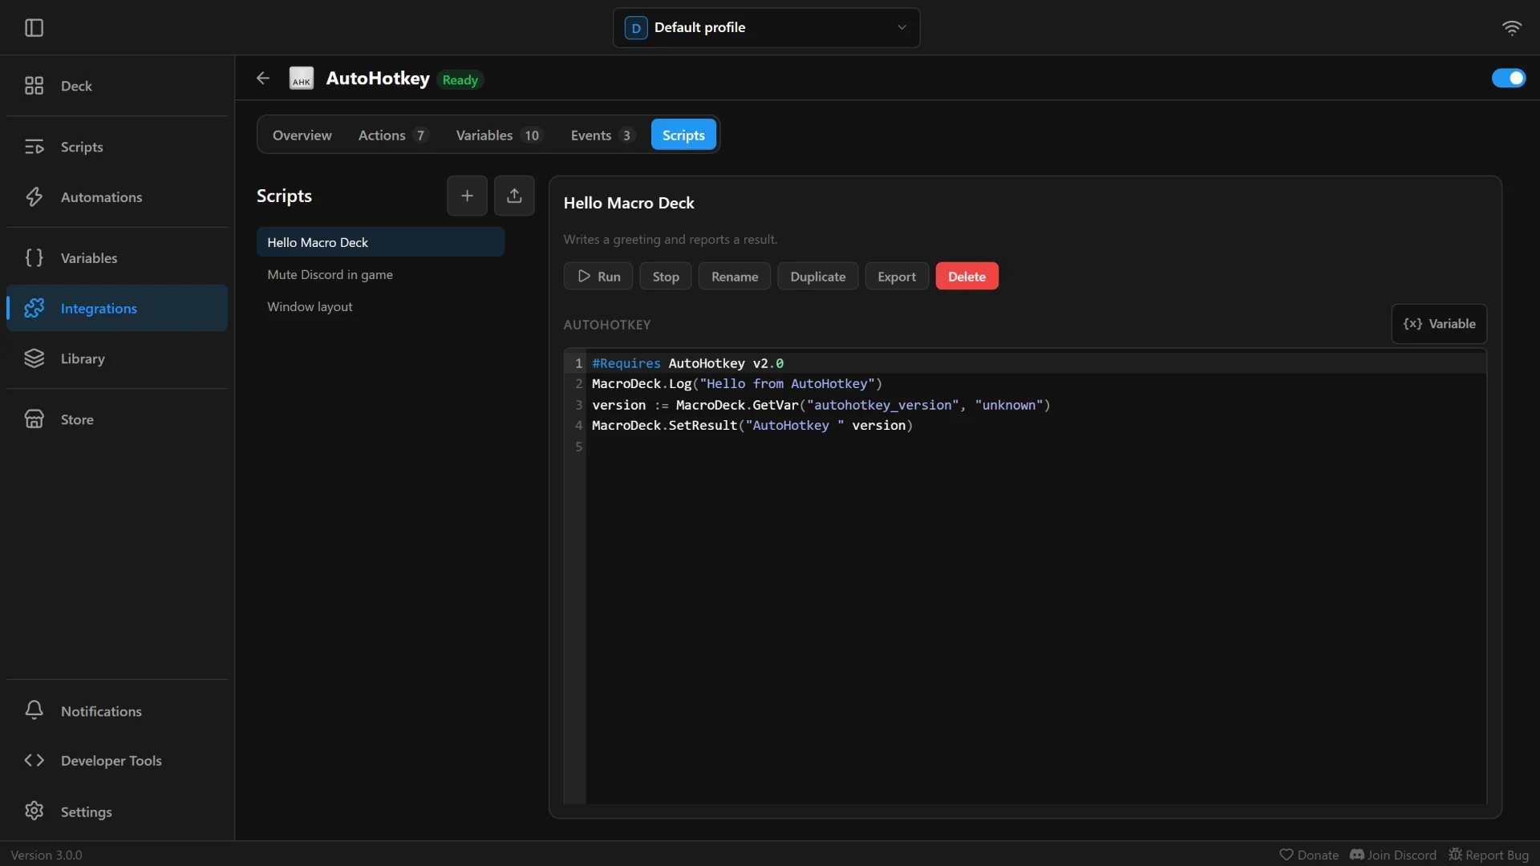Open Settings
Viewport: 1540px width, 866px height.
pos(117,811)
